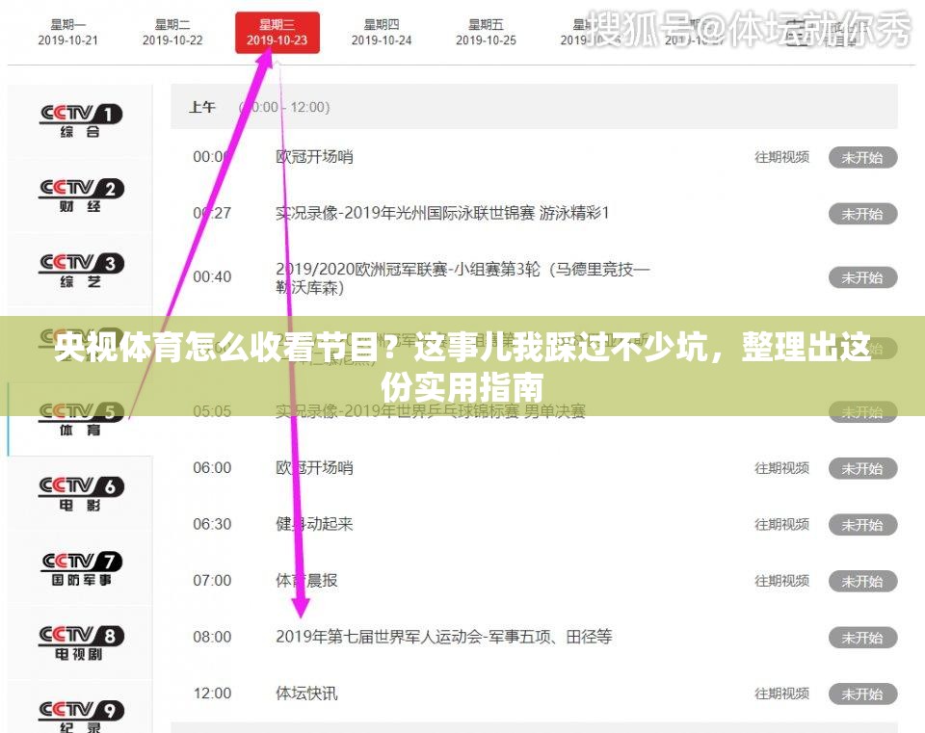Select the CCTV 2 财经 channel logo

(x=80, y=196)
